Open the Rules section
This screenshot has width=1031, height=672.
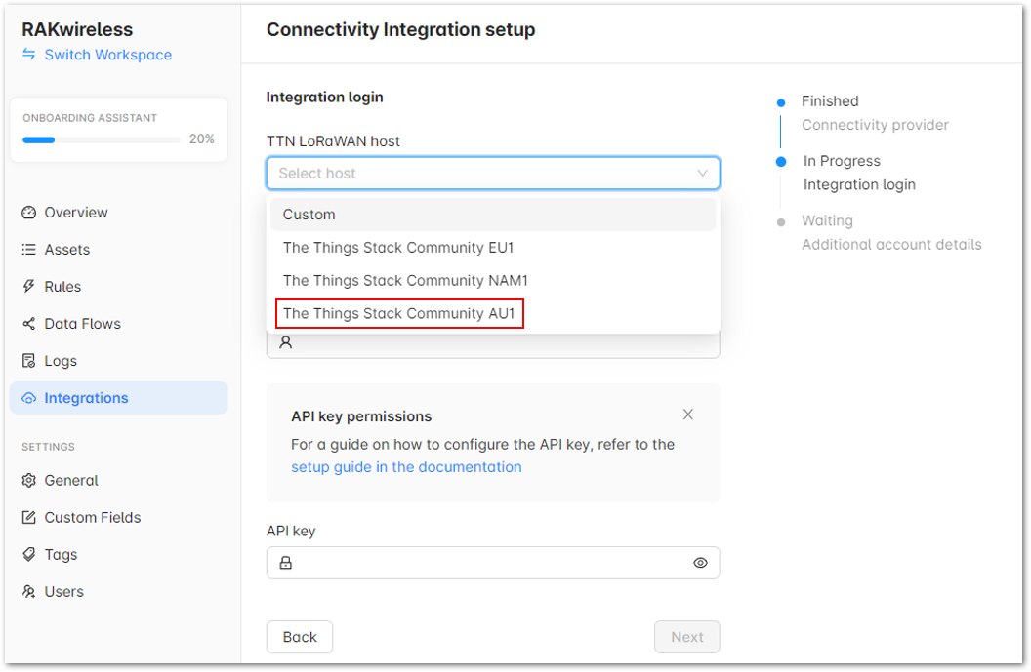point(118,287)
